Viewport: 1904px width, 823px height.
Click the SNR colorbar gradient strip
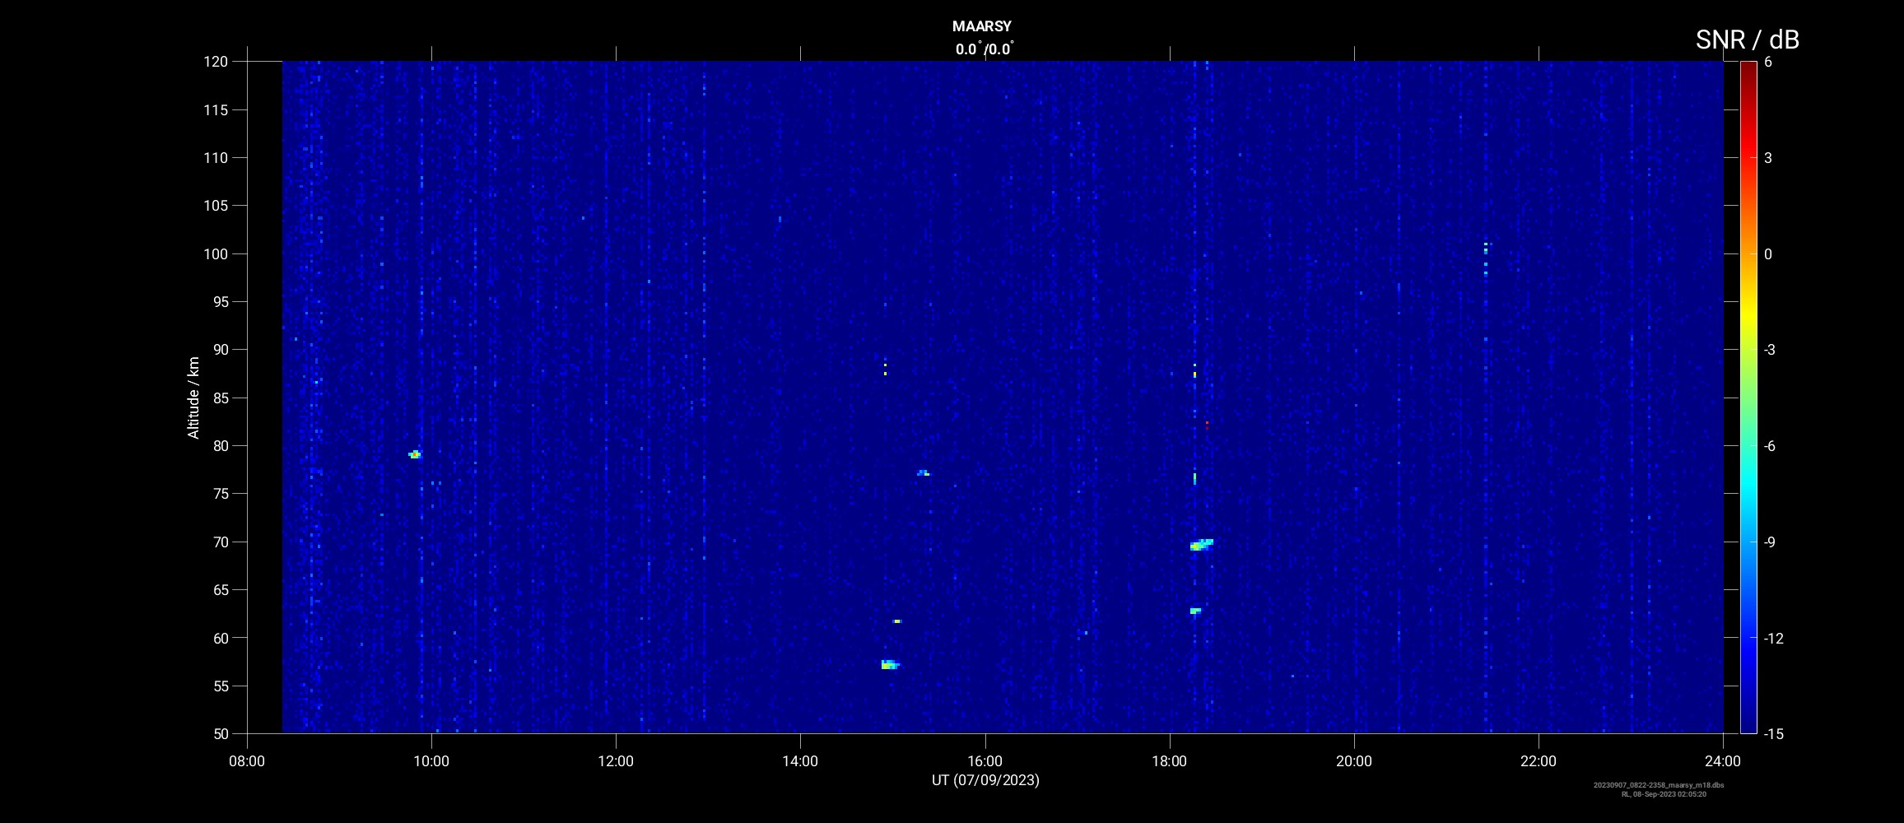tap(1748, 397)
